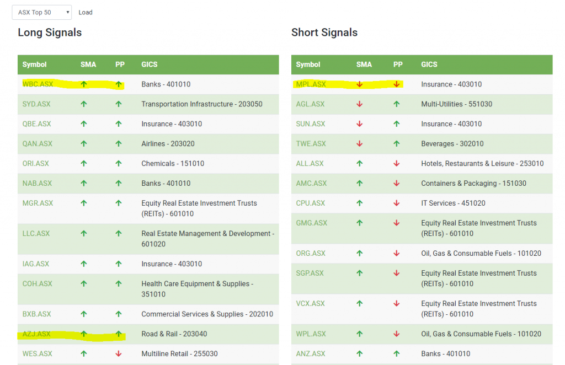The width and height of the screenshot is (565, 365).
Task: Click the red PP down arrow for CPU.ASX
Action: point(397,203)
